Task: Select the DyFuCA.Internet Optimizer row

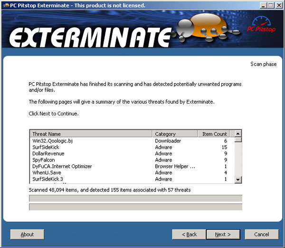Action: pyautogui.click(x=130, y=166)
